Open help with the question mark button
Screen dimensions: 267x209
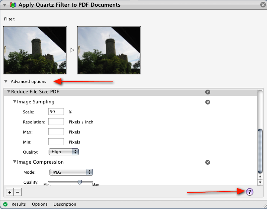click(250, 192)
